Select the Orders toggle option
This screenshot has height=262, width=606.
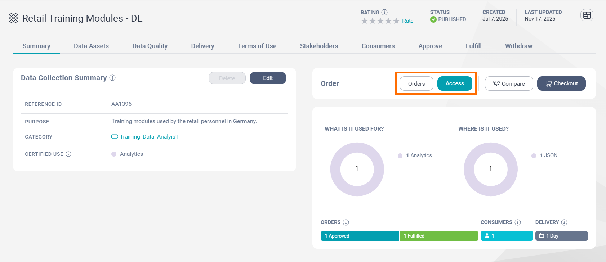416,83
